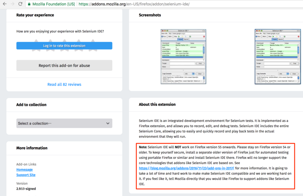Click the Add to collection heading
Image resolution: width=303 pixels, height=196 pixels.
click(x=31, y=105)
